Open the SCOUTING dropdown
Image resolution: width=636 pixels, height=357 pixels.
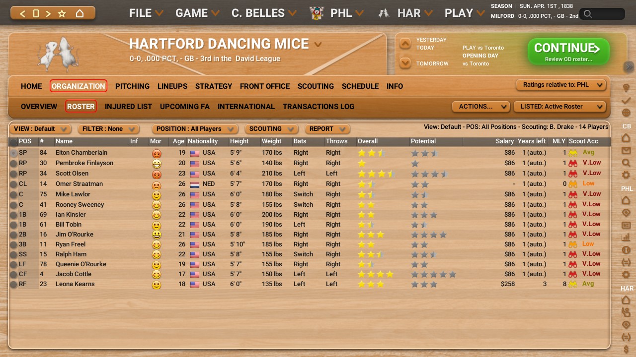click(271, 129)
